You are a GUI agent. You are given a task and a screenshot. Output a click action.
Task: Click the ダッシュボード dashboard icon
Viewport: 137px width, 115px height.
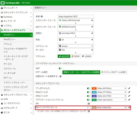click(2, 8)
